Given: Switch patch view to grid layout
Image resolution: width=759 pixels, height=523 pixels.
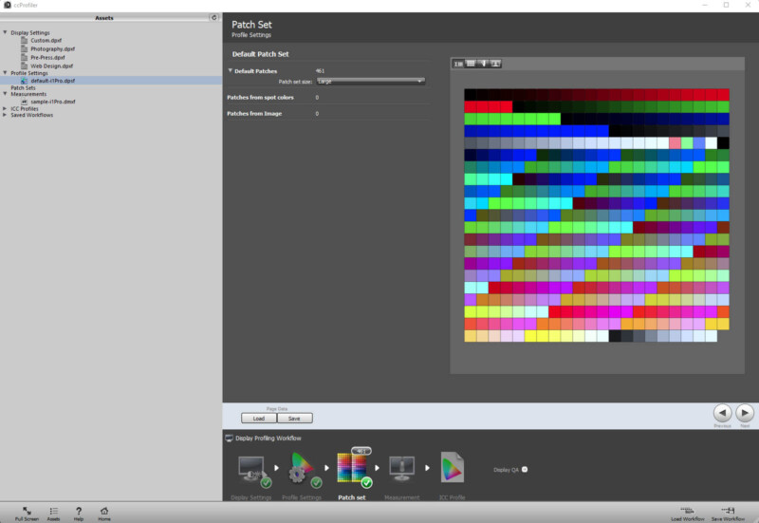Looking at the screenshot, I should coord(471,64).
